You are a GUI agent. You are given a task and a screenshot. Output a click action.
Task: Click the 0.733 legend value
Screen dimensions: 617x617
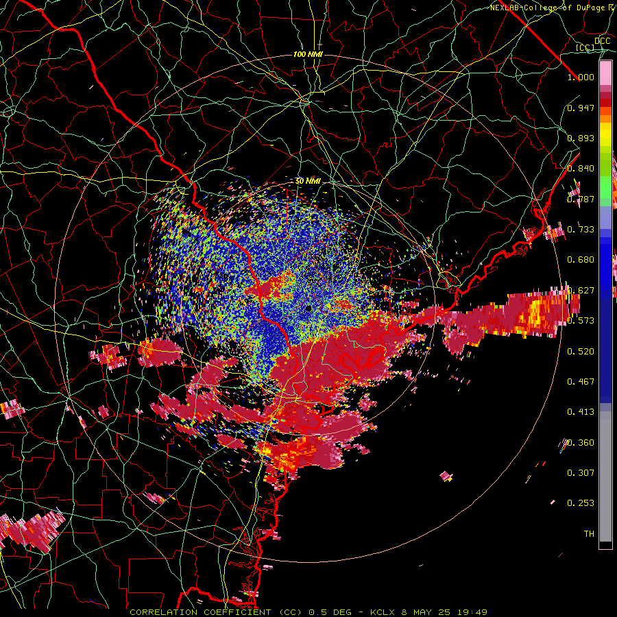pyautogui.click(x=581, y=230)
